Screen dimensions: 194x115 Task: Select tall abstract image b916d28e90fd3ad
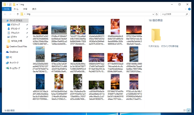point(59,82)
